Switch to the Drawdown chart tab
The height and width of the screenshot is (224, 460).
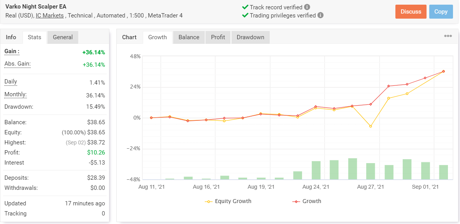coord(250,37)
